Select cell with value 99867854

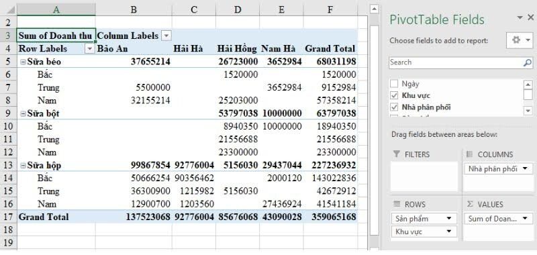pyautogui.click(x=134, y=165)
